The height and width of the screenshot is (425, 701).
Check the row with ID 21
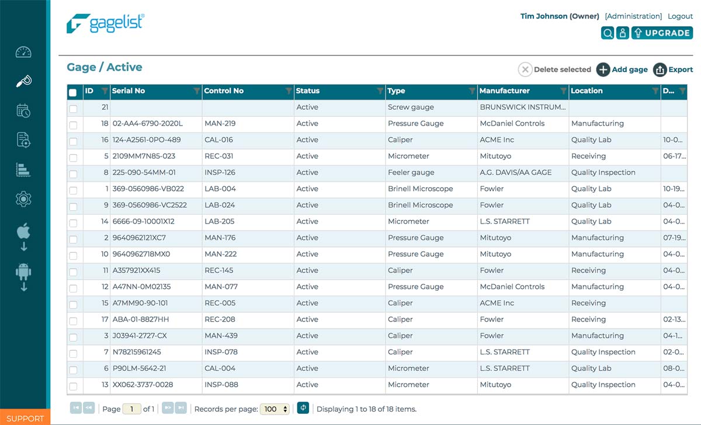coord(73,109)
